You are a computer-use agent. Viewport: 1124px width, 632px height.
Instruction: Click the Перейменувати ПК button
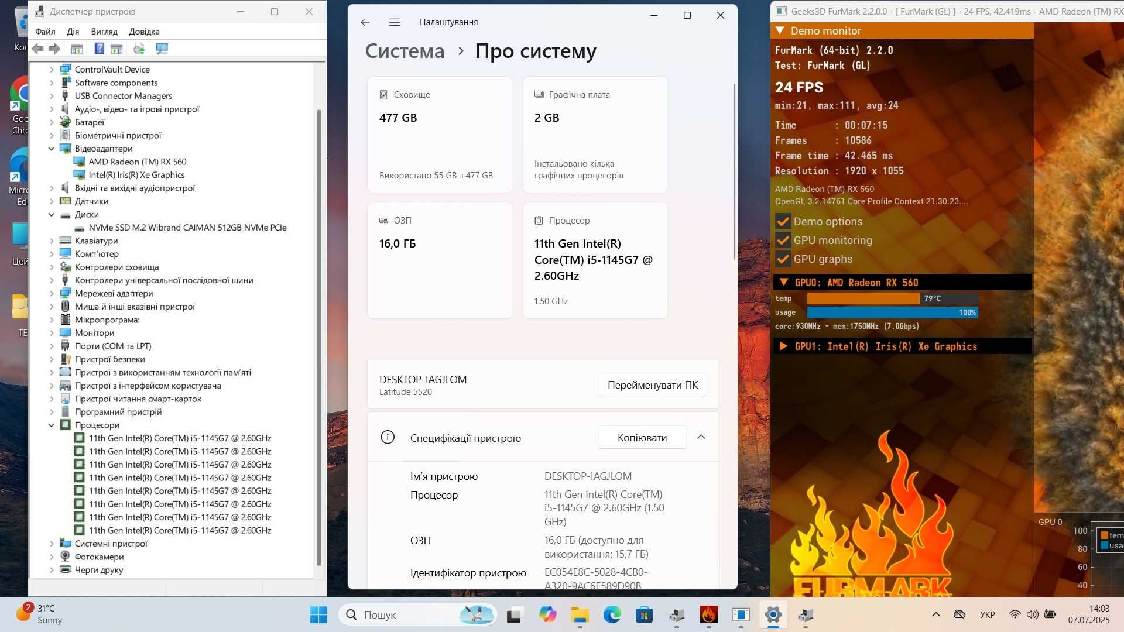point(653,385)
